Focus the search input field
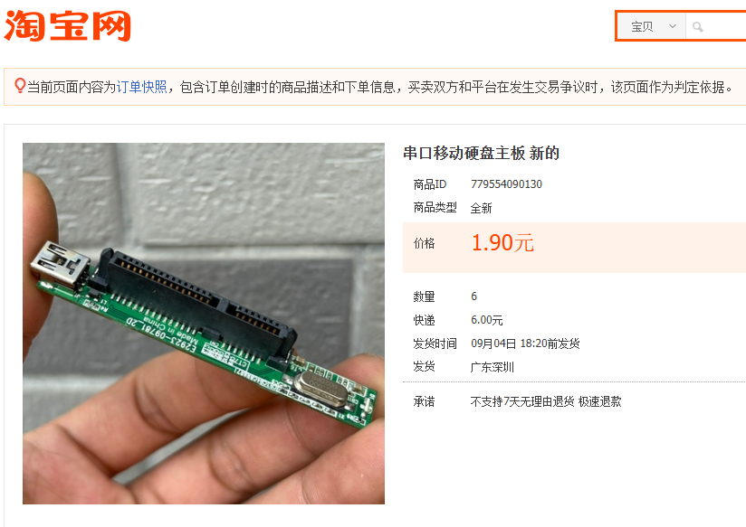The image size is (746, 527). coord(715,26)
